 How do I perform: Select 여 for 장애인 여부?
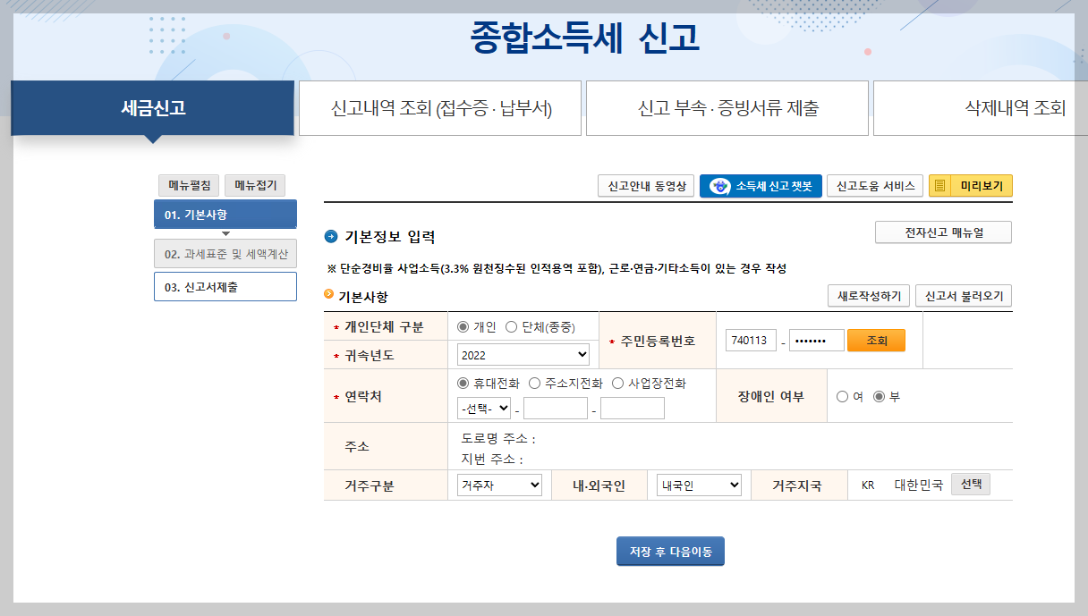tap(843, 396)
